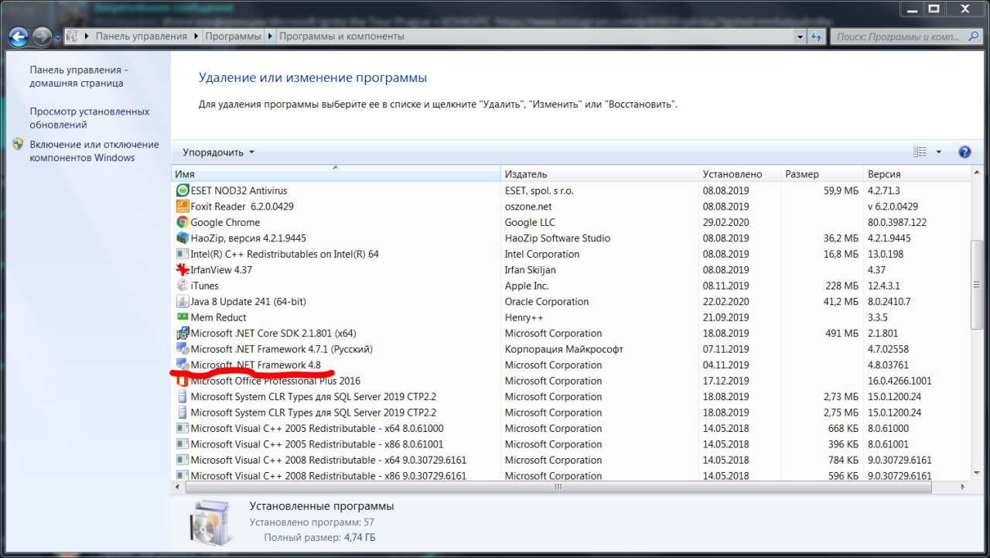Sort by the Версия column header
The width and height of the screenshot is (990, 558).
(917, 174)
